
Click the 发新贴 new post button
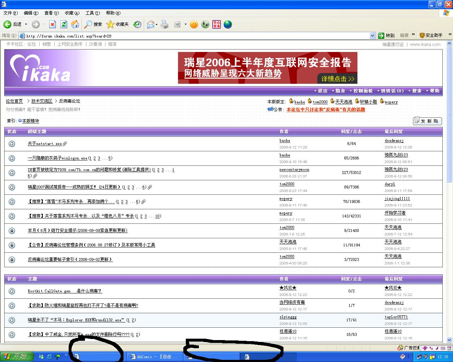pyautogui.click(x=428, y=121)
